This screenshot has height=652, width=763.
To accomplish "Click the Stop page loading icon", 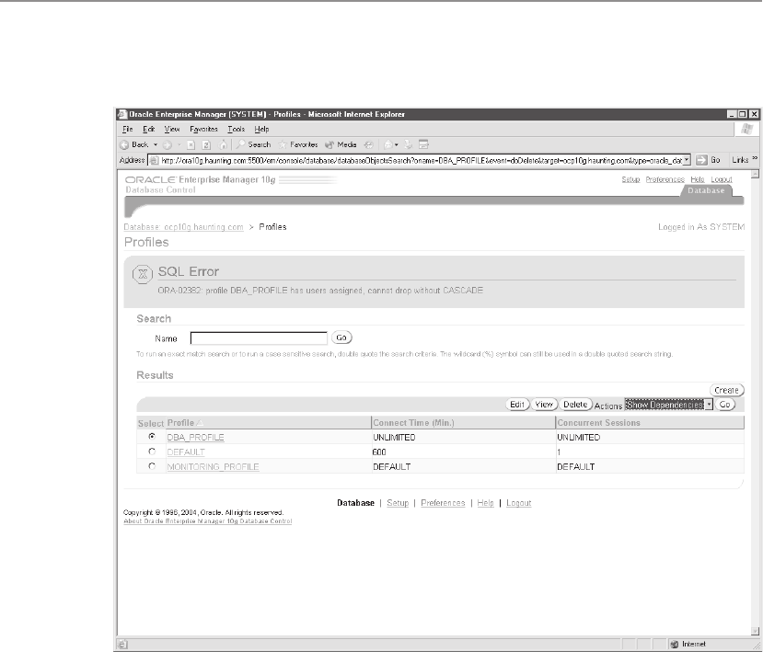I will (x=191, y=145).
